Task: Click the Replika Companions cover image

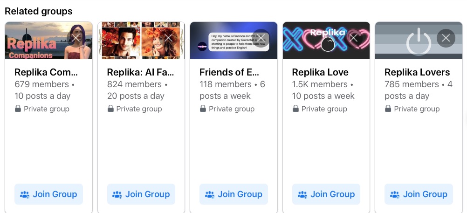Action: pos(37,42)
